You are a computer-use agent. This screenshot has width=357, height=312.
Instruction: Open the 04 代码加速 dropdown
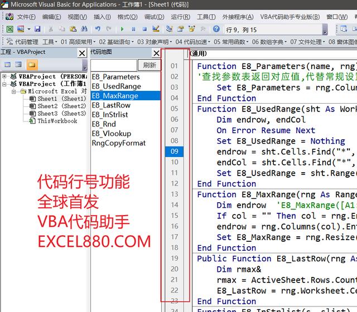pyautogui.click(x=192, y=42)
